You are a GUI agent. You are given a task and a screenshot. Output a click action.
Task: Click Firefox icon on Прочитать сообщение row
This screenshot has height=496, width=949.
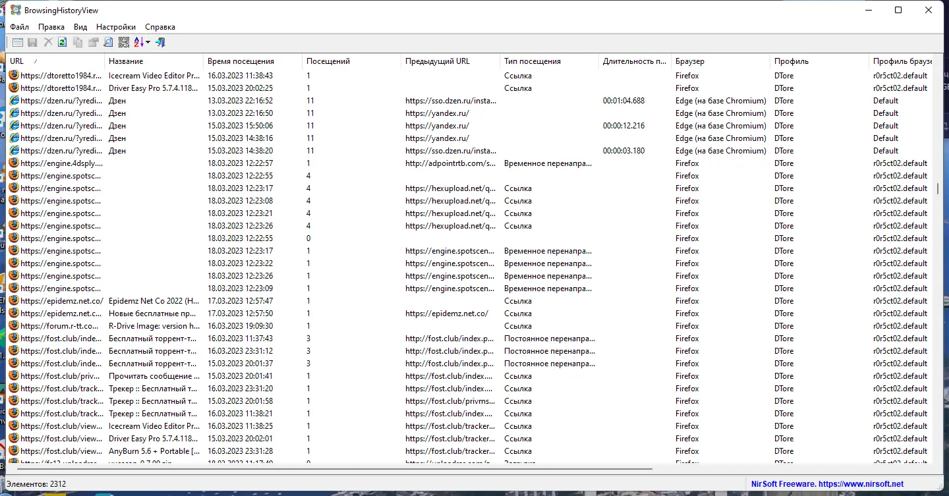tap(14, 376)
